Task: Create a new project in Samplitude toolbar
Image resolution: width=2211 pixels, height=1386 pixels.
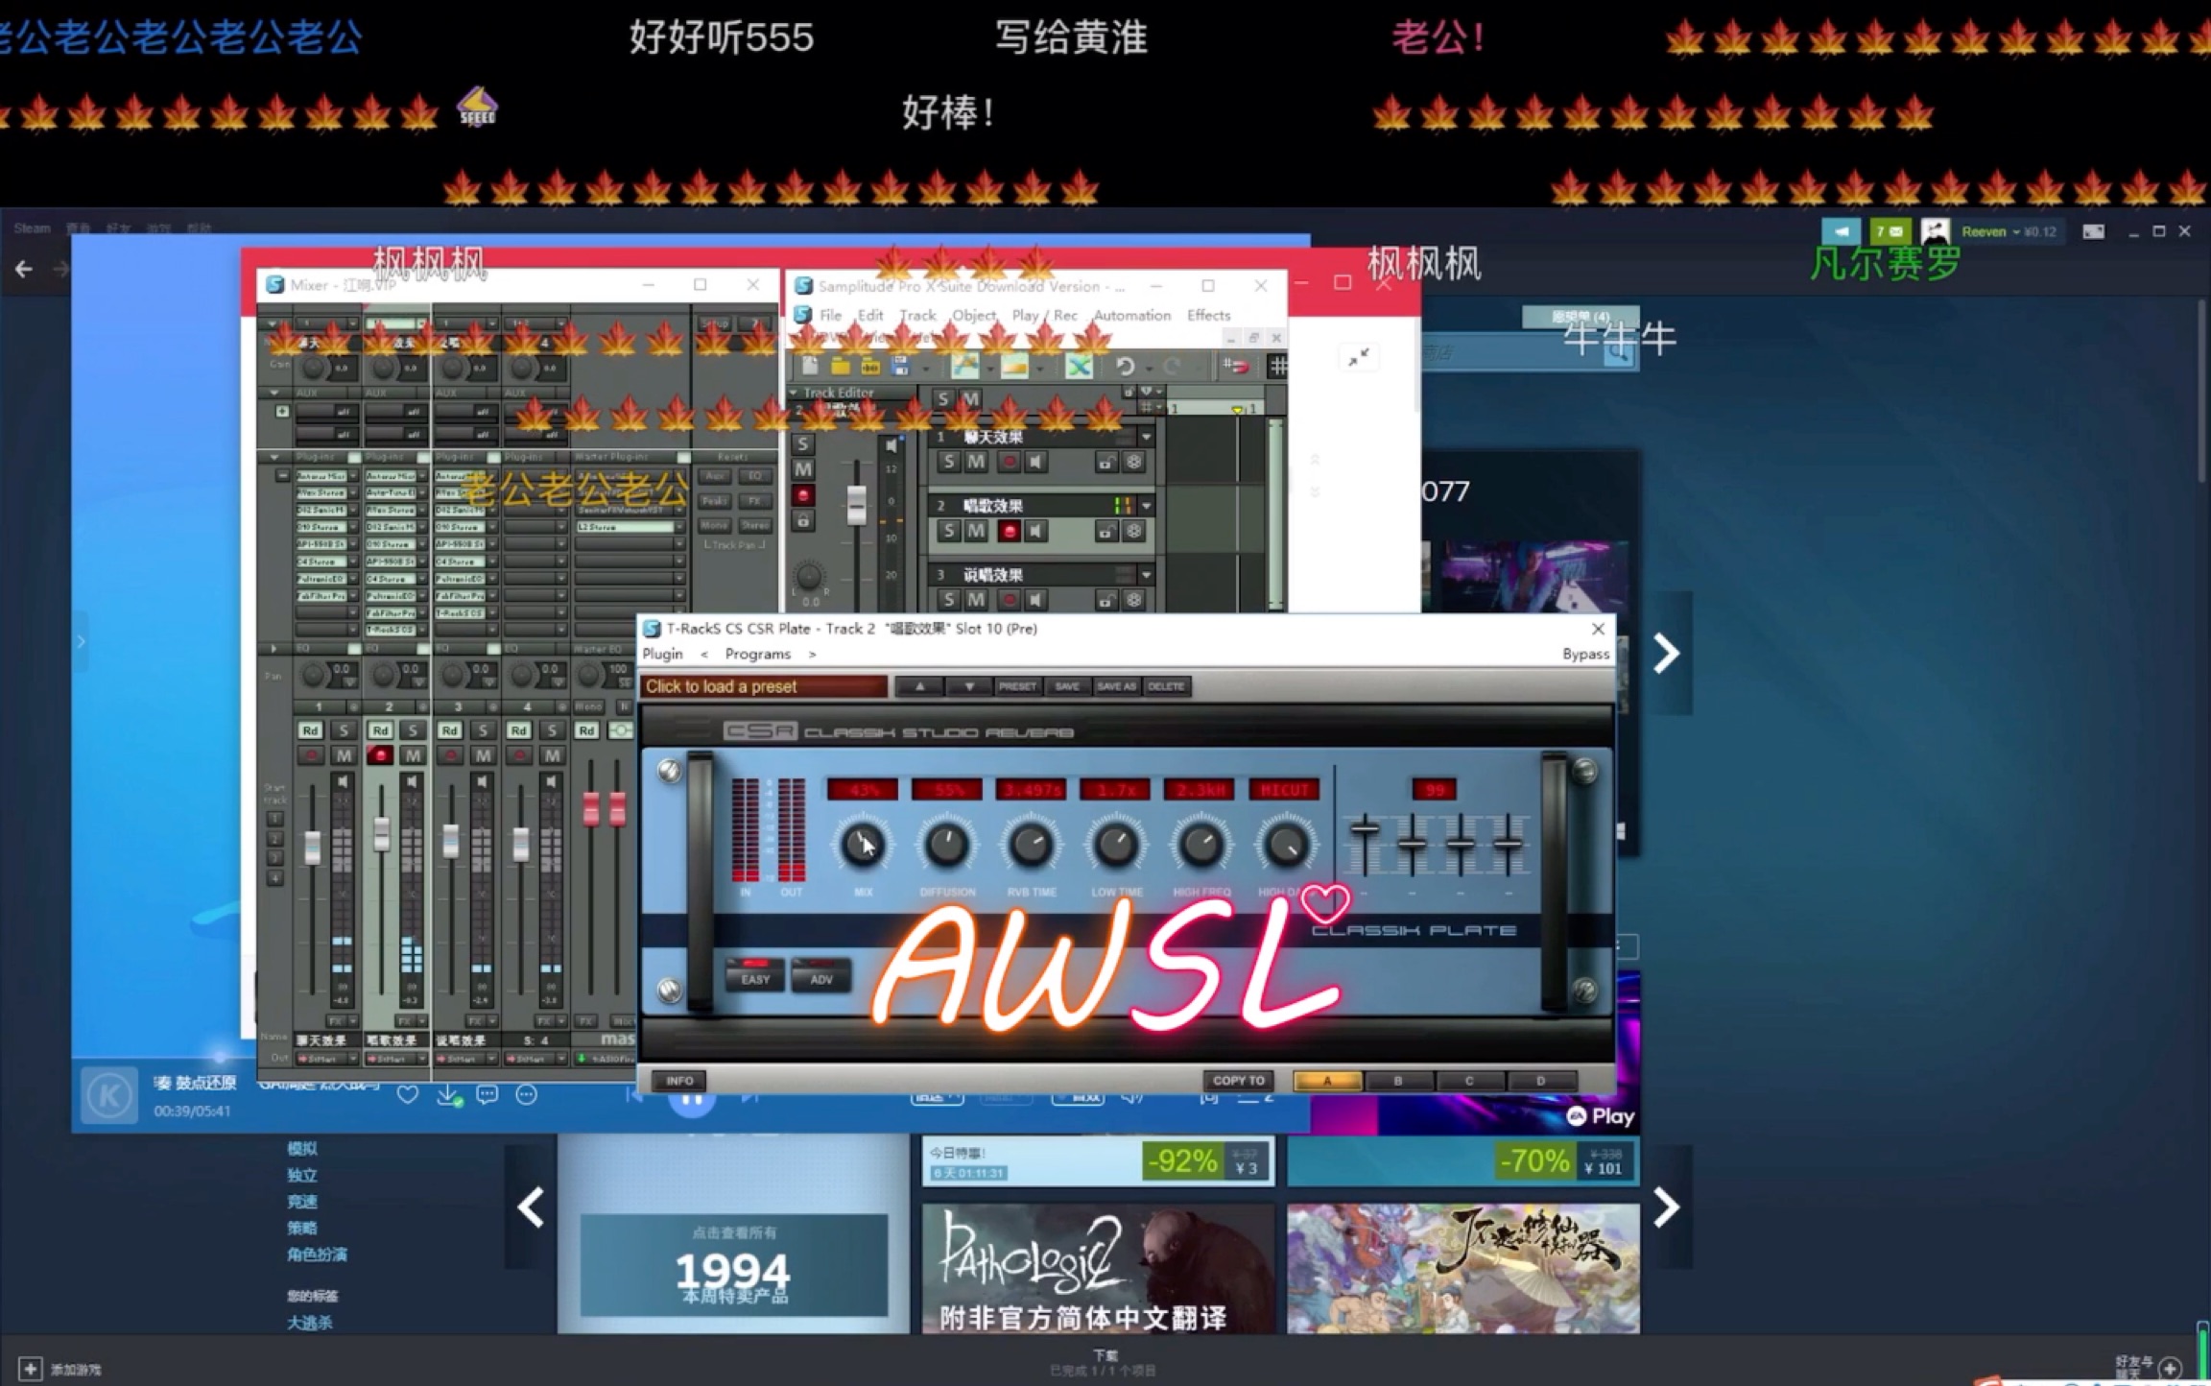Action: point(809,366)
